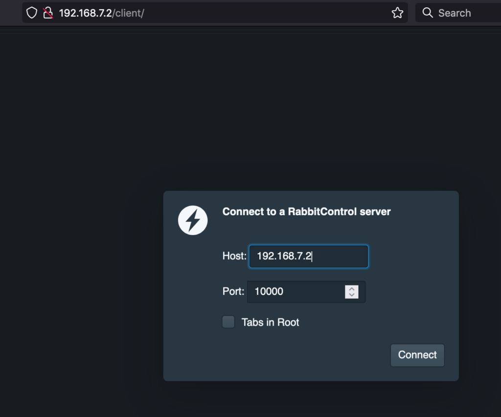Image resolution: width=501 pixels, height=417 pixels.
Task: Click the Connect button
Action: point(417,355)
